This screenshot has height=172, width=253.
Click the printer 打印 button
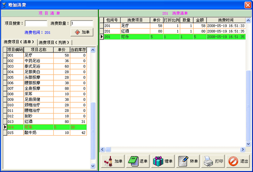tap(213, 161)
